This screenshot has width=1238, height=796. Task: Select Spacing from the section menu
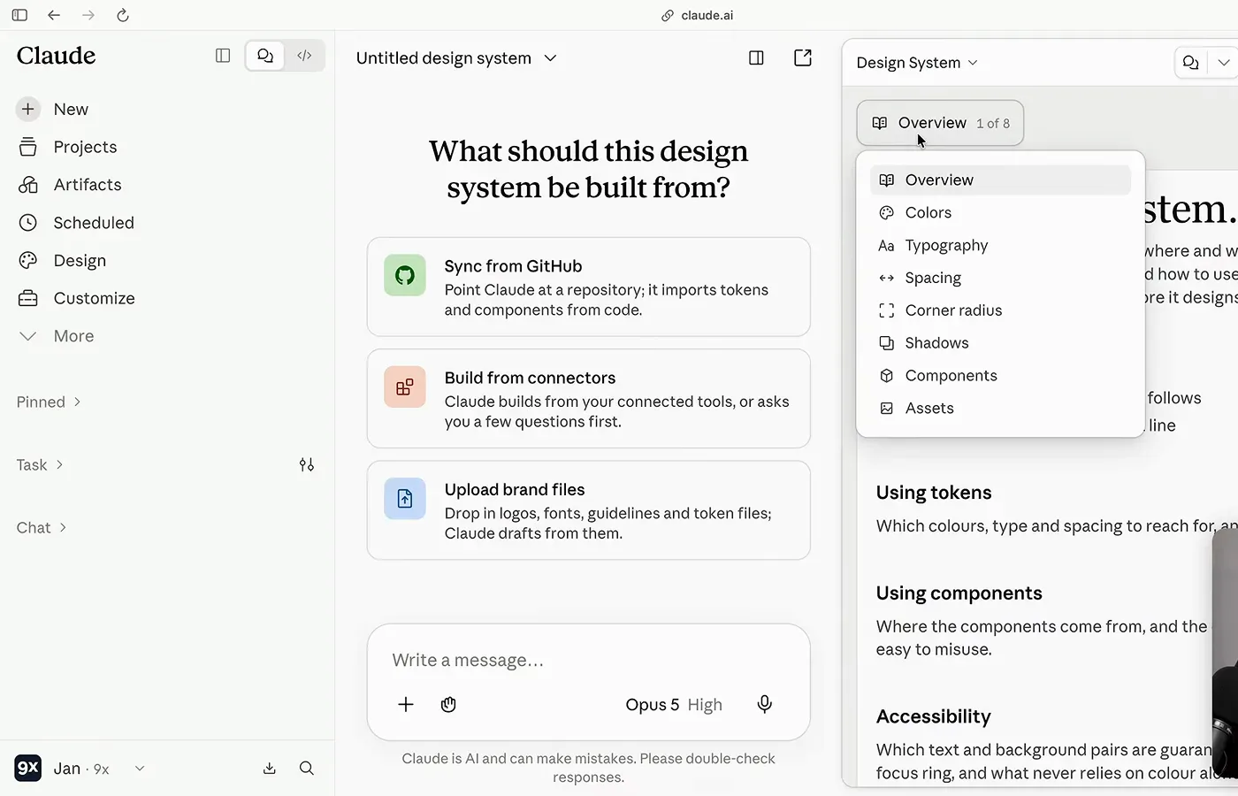(x=1000, y=278)
